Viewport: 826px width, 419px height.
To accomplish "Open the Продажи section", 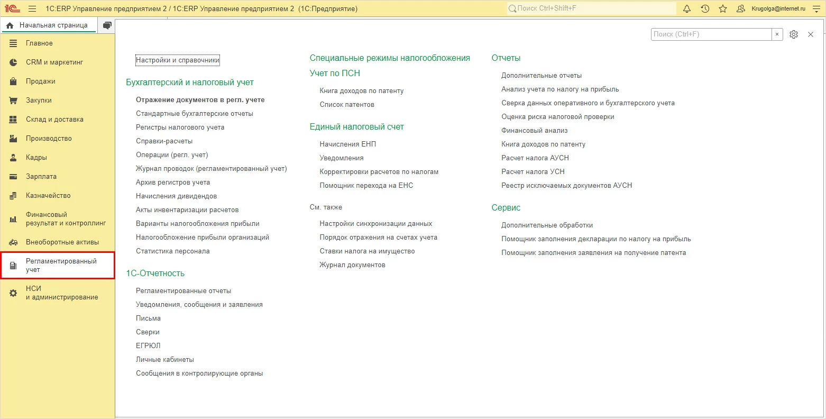I will [41, 81].
